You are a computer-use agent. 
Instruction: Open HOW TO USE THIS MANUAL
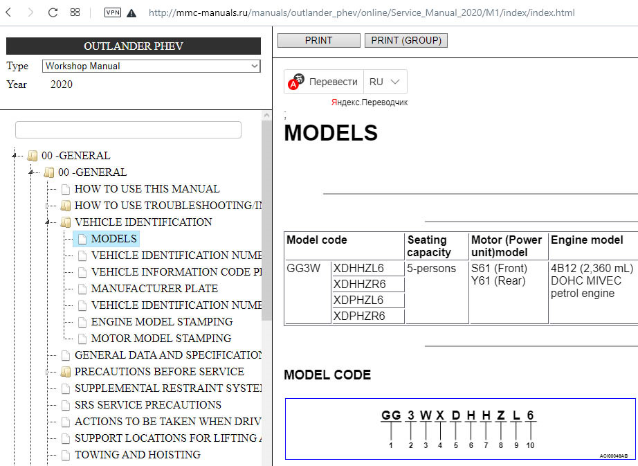(147, 189)
